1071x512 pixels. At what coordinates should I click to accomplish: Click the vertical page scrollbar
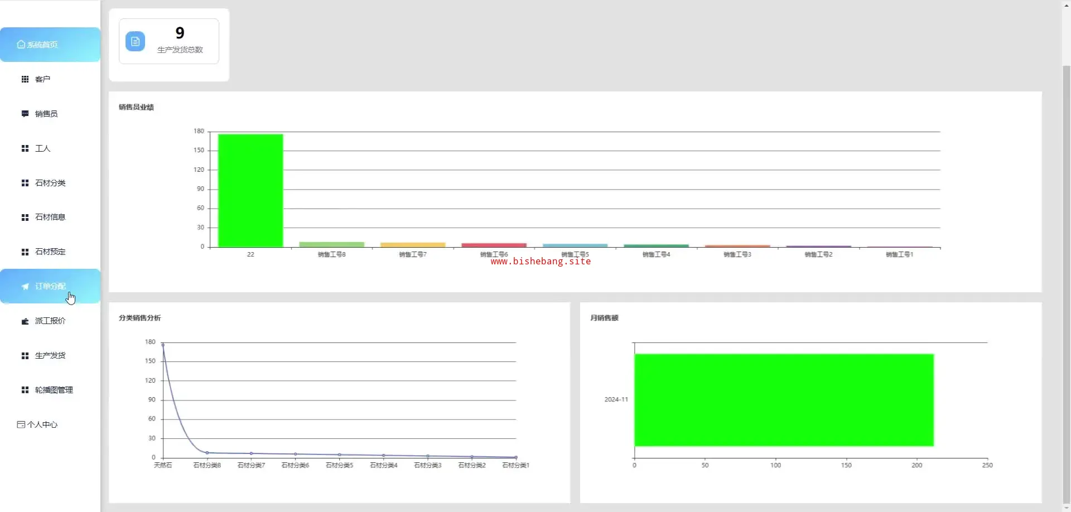pos(1067,284)
